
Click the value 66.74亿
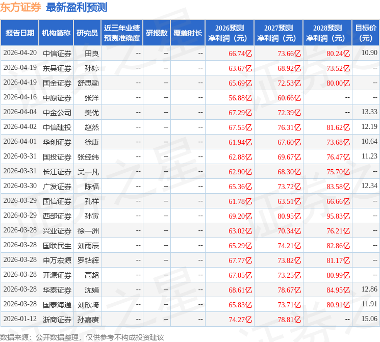240,54
